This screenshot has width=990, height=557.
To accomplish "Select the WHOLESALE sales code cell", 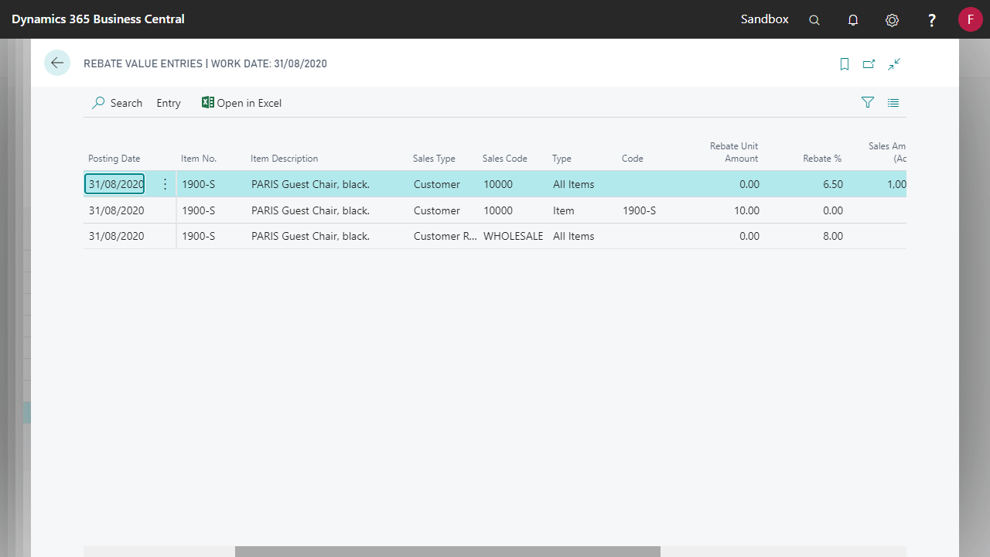I will [x=513, y=236].
